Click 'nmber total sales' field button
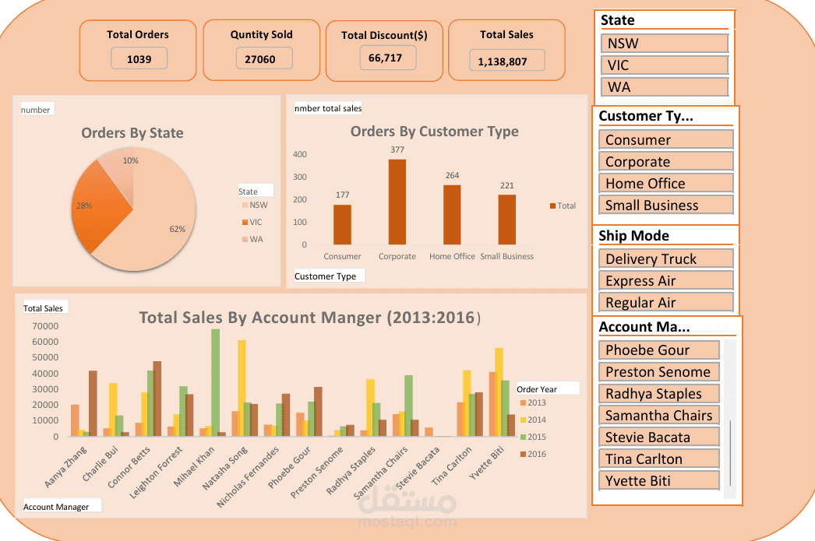The width and height of the screenshot is (815, 541). pyautogui.click(x=327, y=108)
